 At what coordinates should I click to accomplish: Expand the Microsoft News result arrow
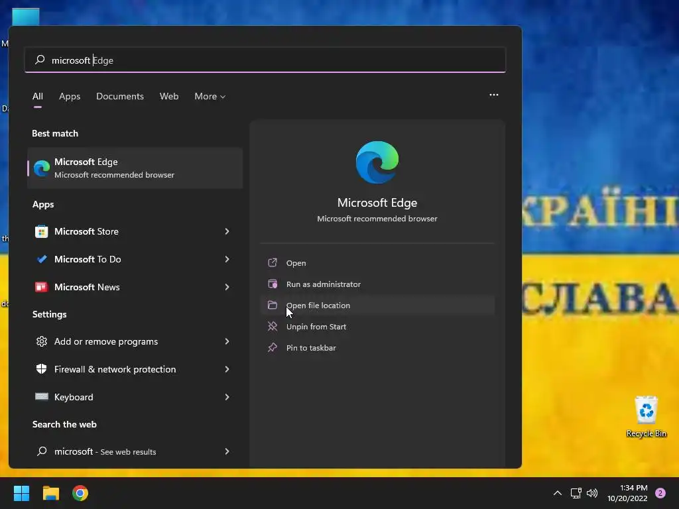[x=227, y=287]
